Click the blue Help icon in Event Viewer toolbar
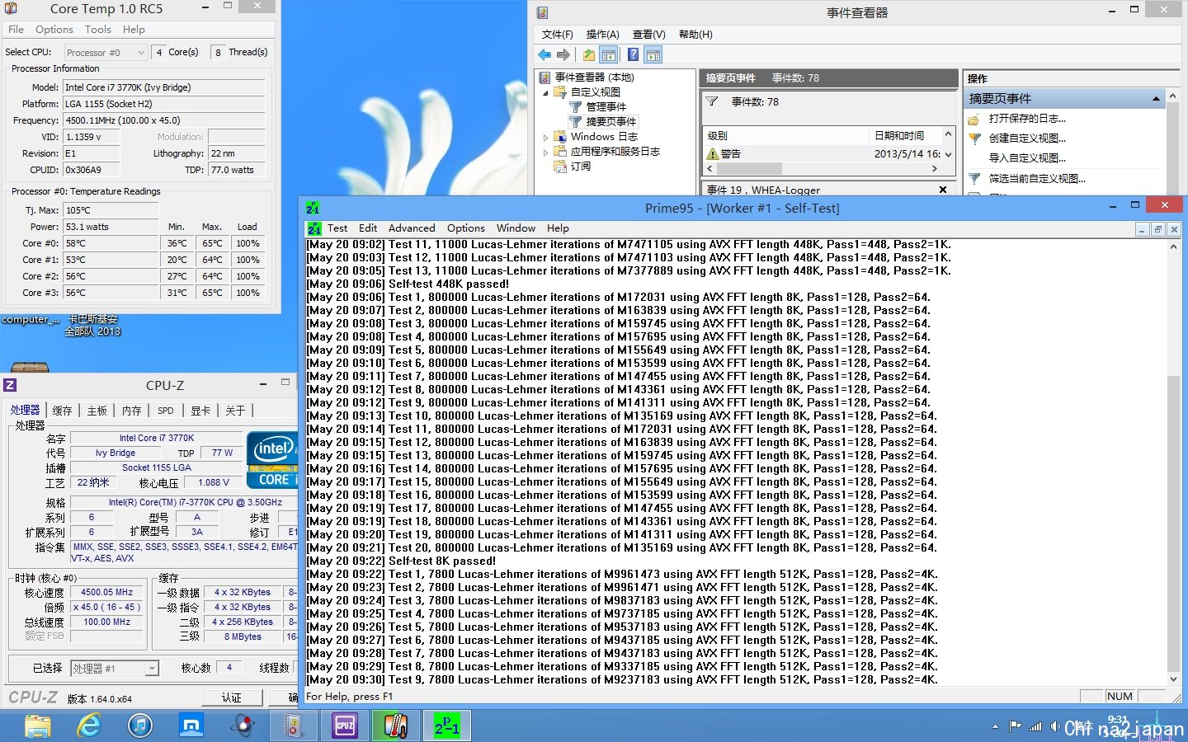 click(x=633, y=55)
